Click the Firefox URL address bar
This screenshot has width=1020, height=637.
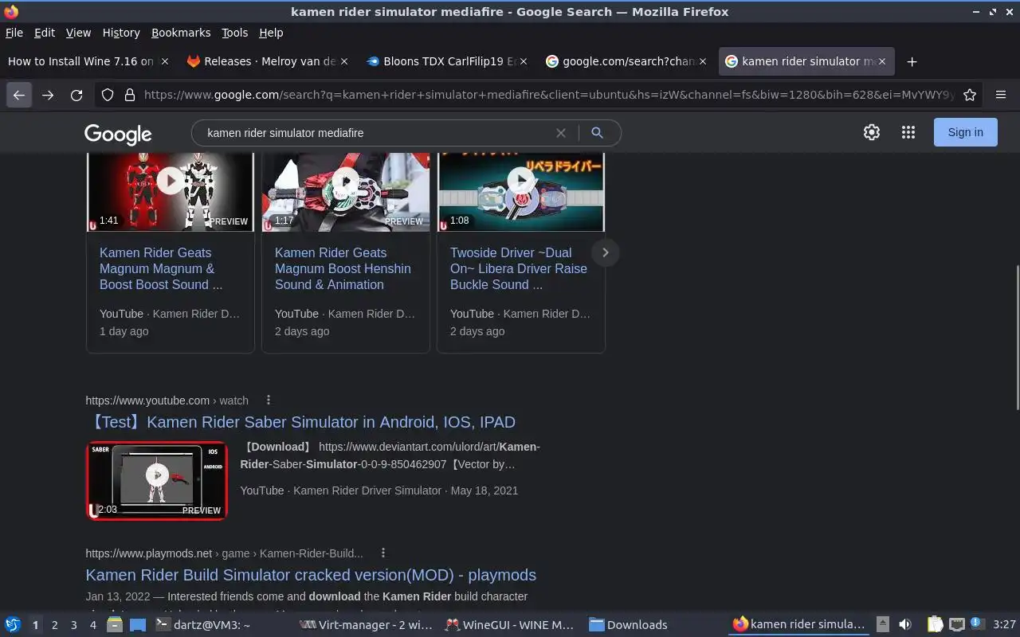548,95
